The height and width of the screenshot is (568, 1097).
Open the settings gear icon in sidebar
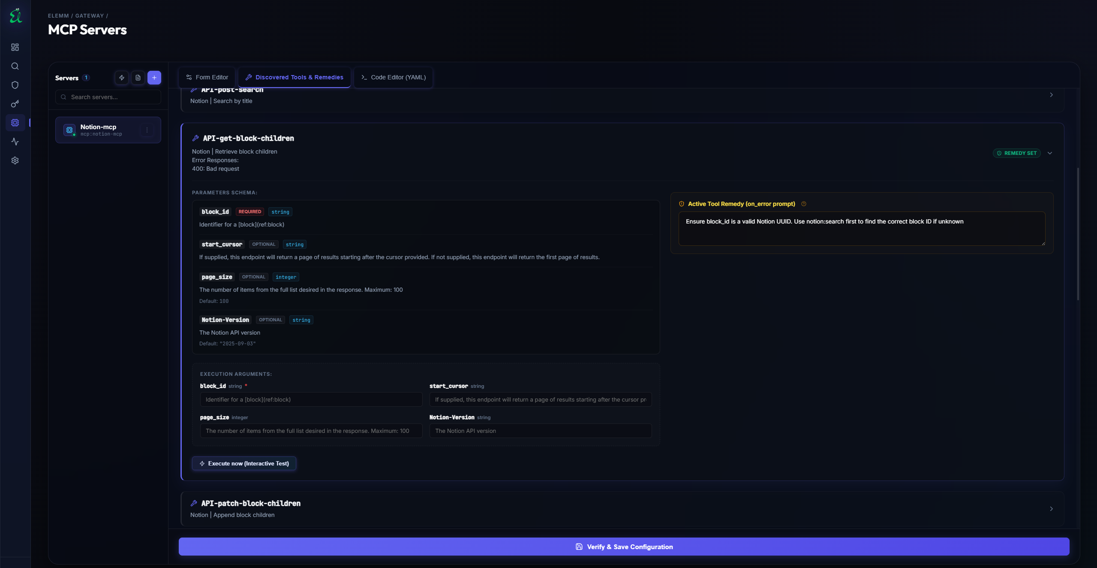click(15, 160)
